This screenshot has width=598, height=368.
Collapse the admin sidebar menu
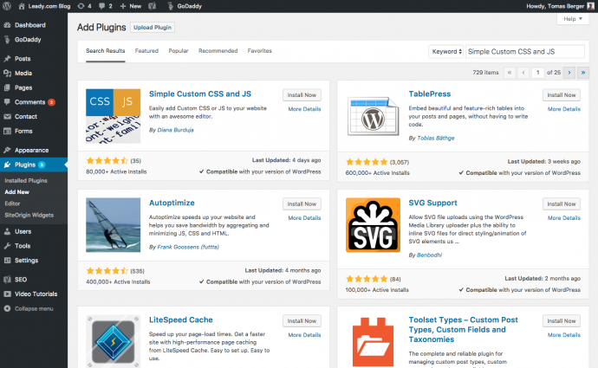click(x=33, y=308)
